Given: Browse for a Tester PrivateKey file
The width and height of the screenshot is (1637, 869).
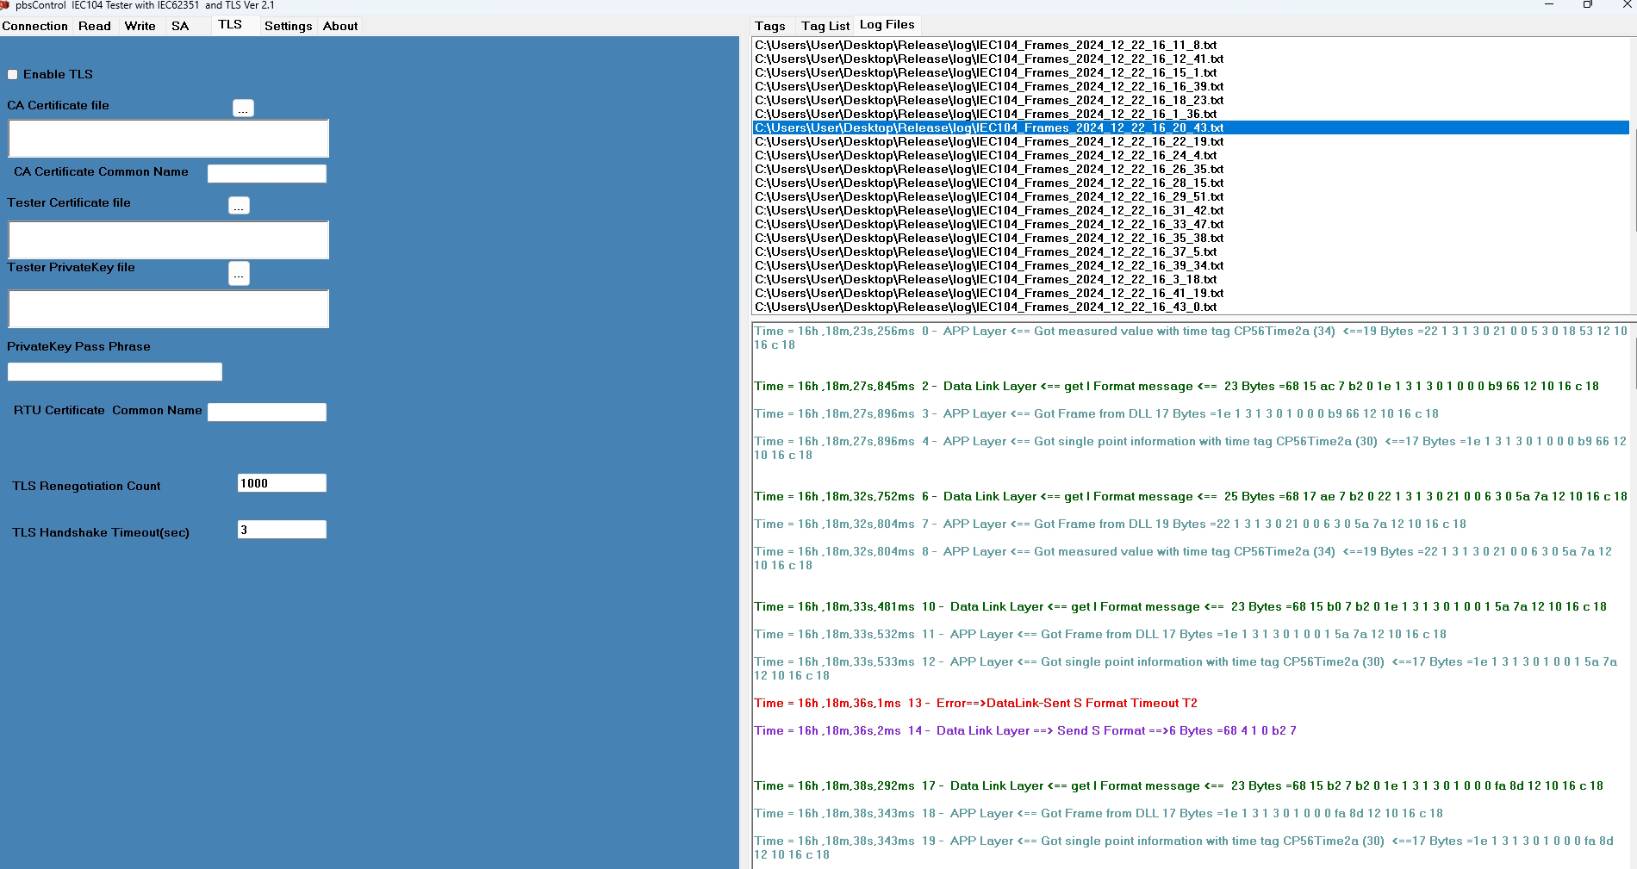Looking at the screenshot, I should click(x=239, y=274).
